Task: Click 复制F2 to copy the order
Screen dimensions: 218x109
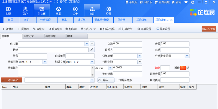Action: click(x=23, y=29)
